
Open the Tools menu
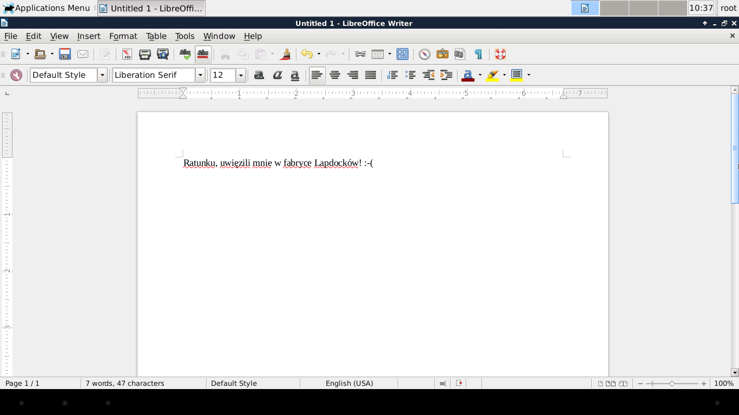(x=184, y=36)
